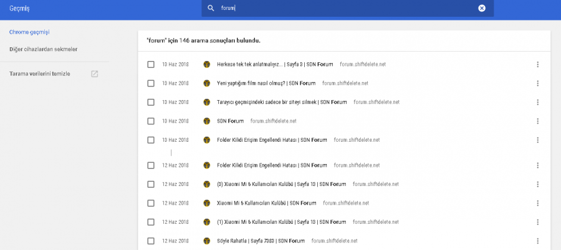Click inside the history search field
The height and width of the screenshot is (250, 561).
(343, 8)
